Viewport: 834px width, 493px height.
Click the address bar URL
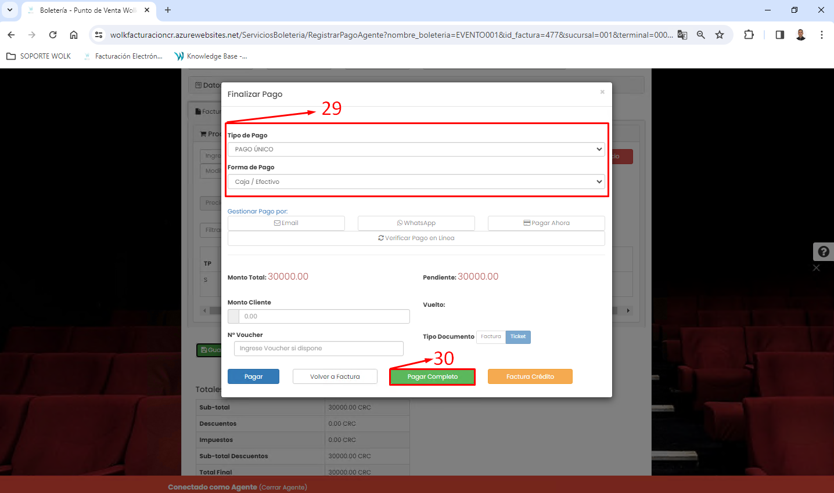[391, 35]
